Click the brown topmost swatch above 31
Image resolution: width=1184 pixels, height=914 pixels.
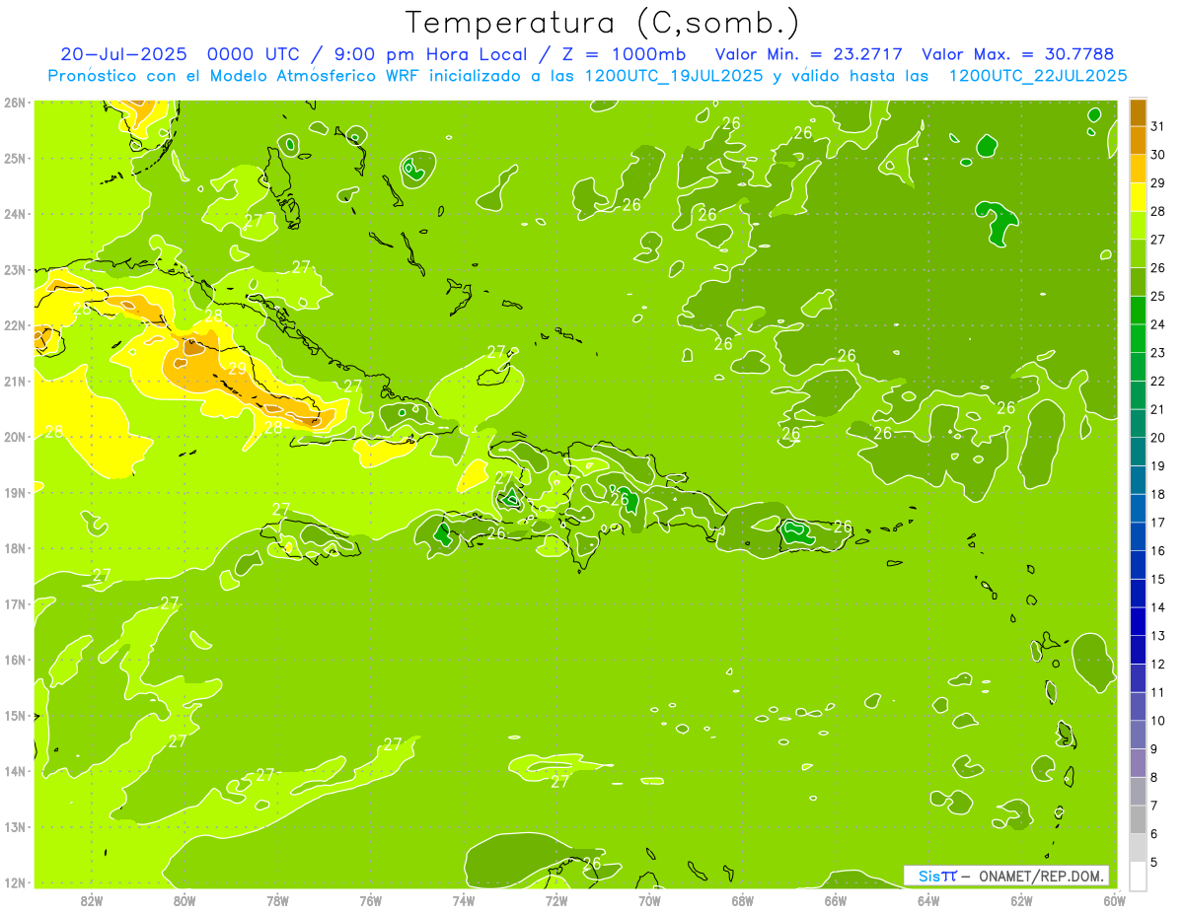coord(1138,112)
